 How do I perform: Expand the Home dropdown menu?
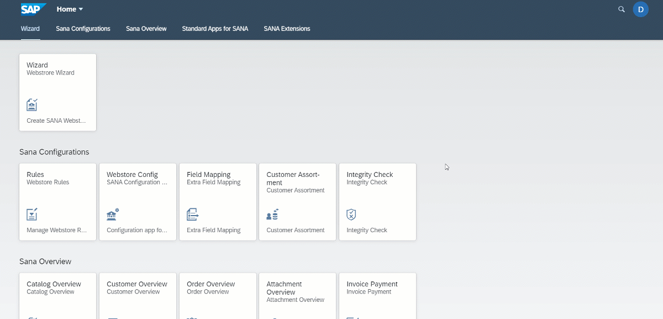(x=70, y=9)
